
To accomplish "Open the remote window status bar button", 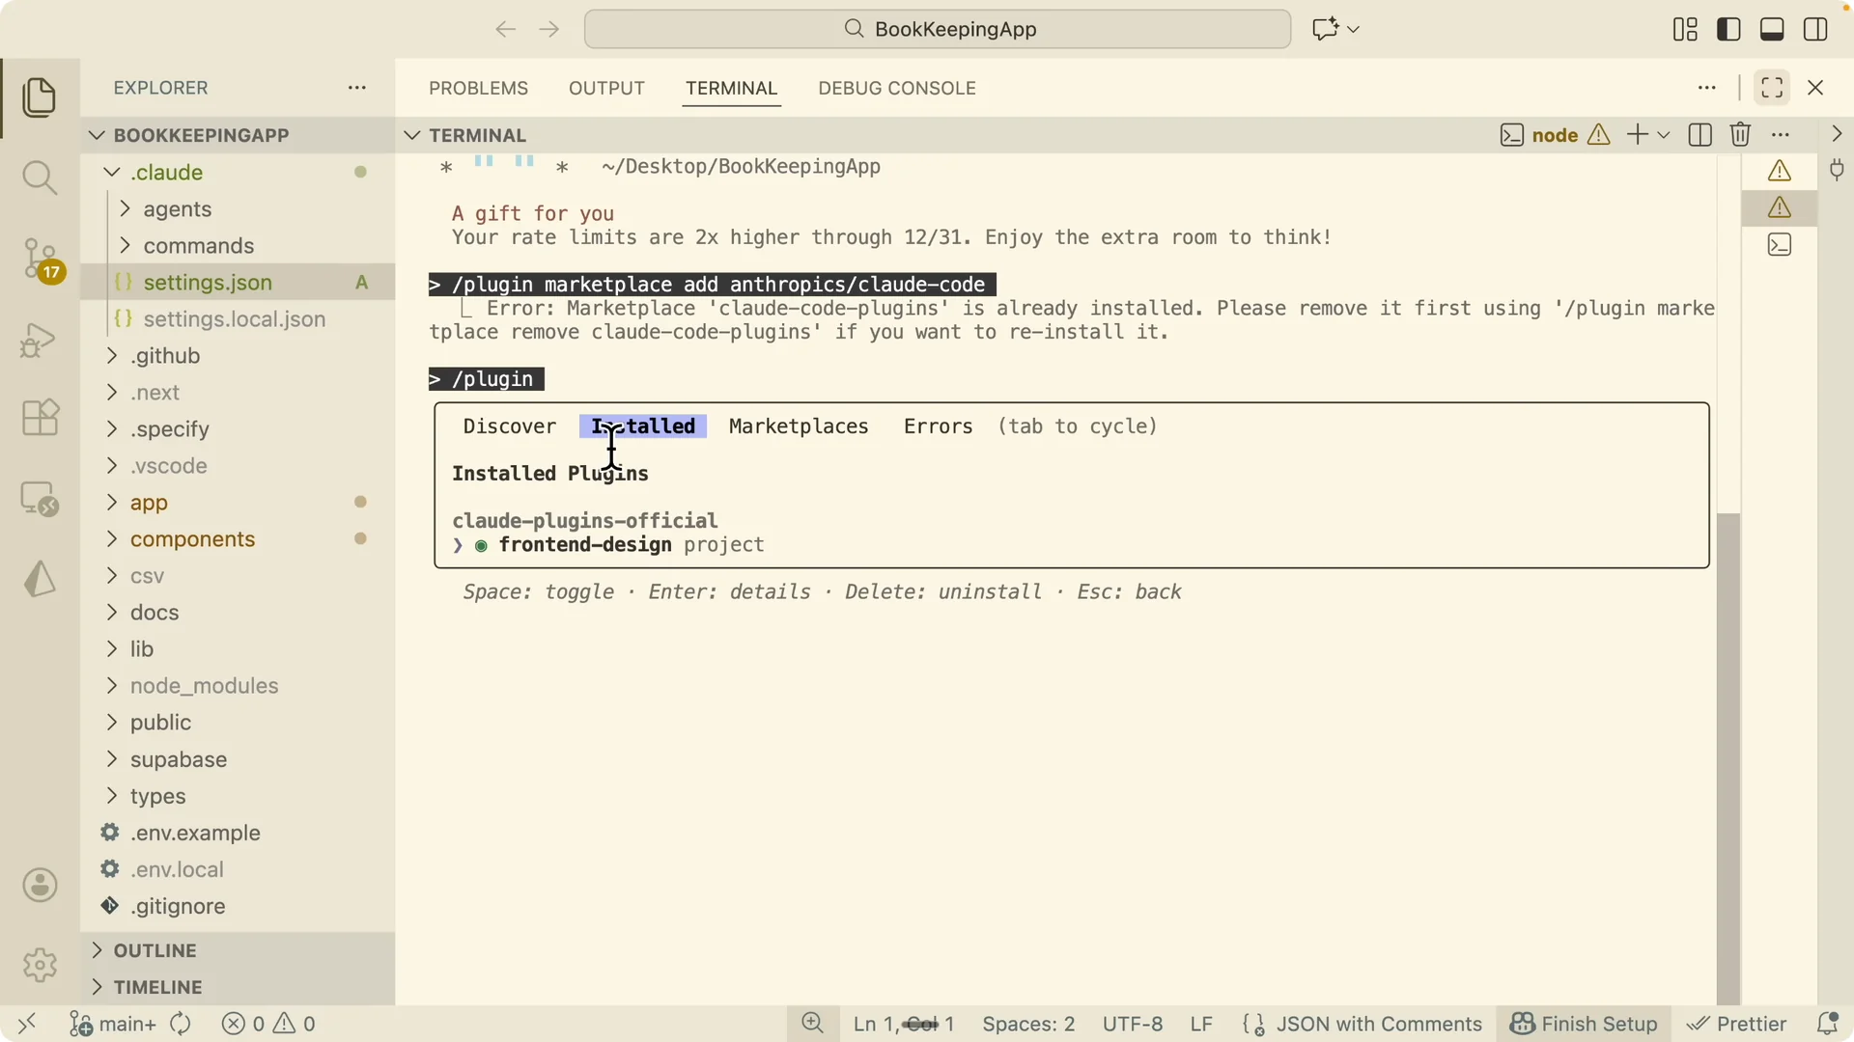I will [x=27, y=1024].
